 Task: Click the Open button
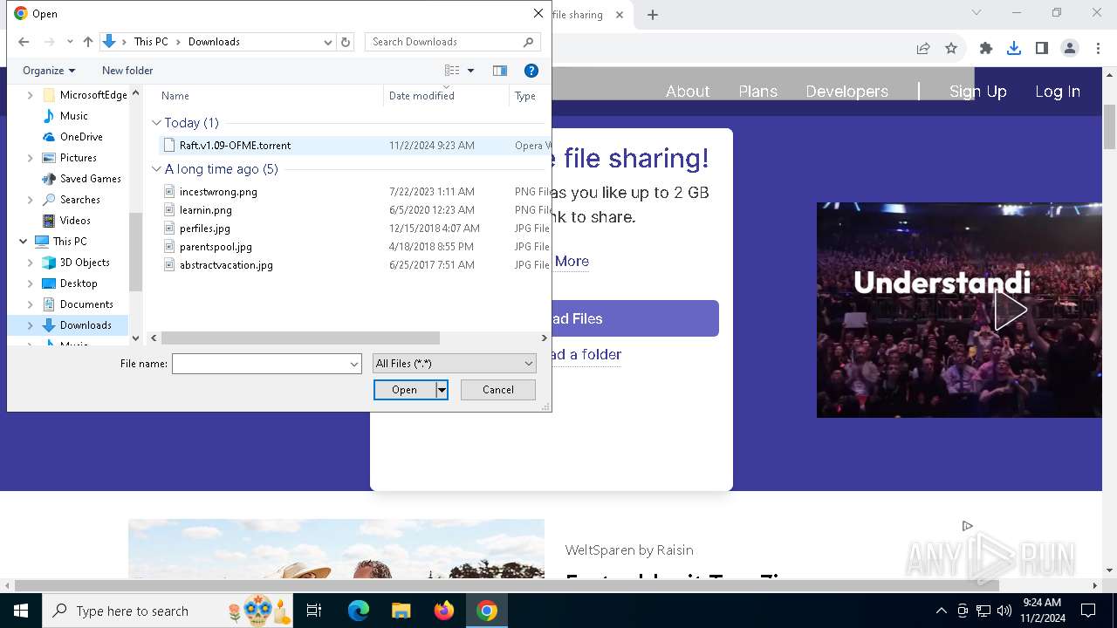(x=404, y=390)
